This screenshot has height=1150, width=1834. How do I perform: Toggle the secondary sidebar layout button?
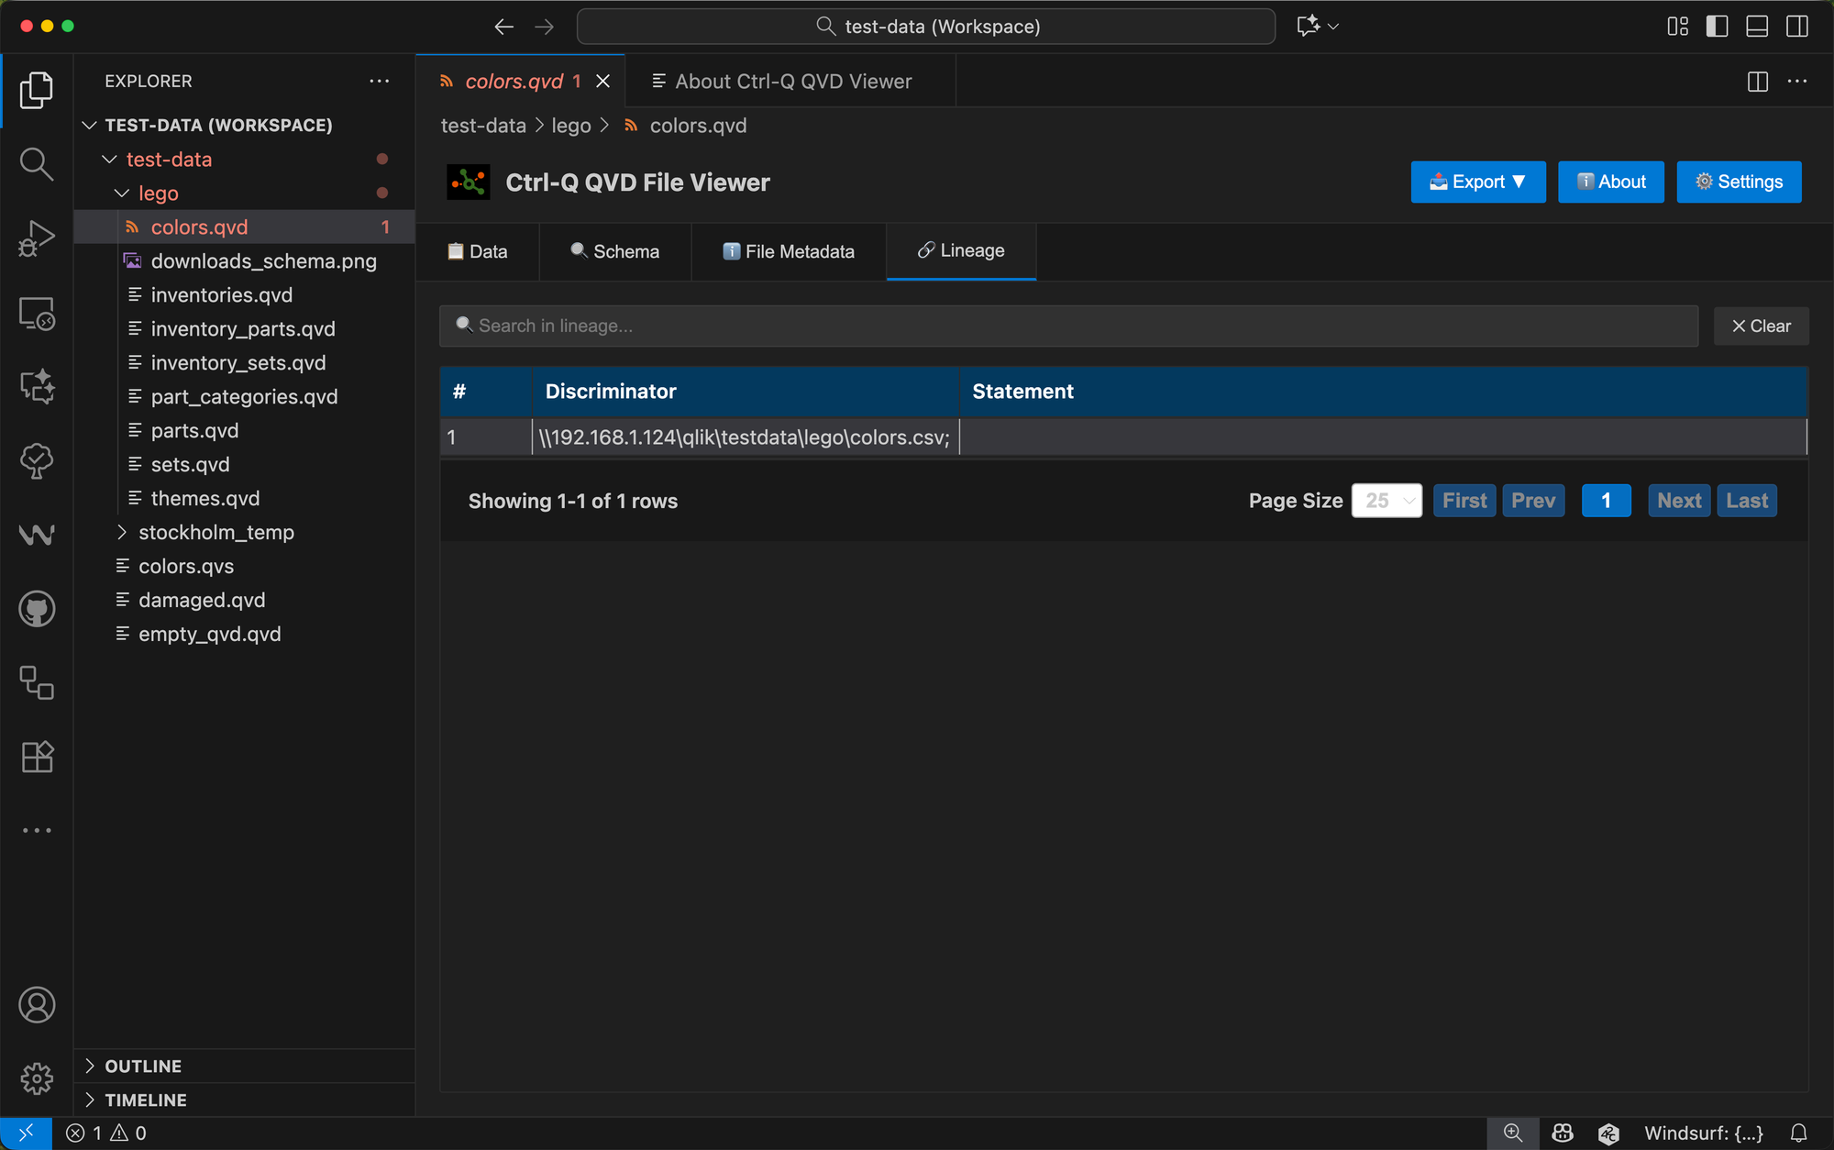tap(1796, 27)
